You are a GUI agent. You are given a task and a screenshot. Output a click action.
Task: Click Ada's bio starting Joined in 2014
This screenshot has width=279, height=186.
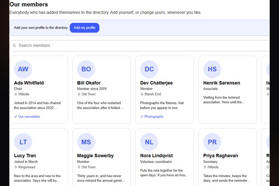tap(37, 105)
